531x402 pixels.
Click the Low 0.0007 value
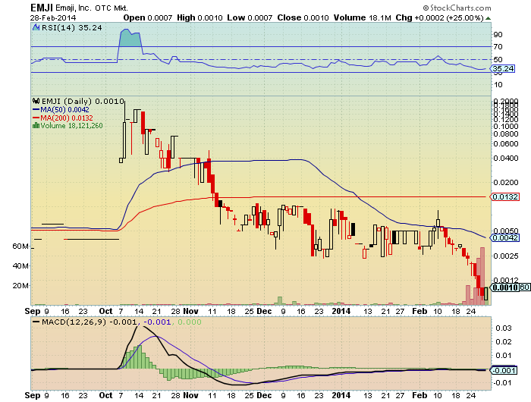pos(250,18)
